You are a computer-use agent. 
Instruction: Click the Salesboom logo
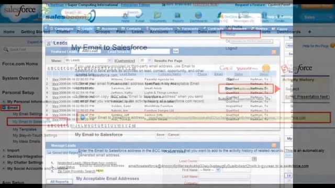[x=71, y=17]
